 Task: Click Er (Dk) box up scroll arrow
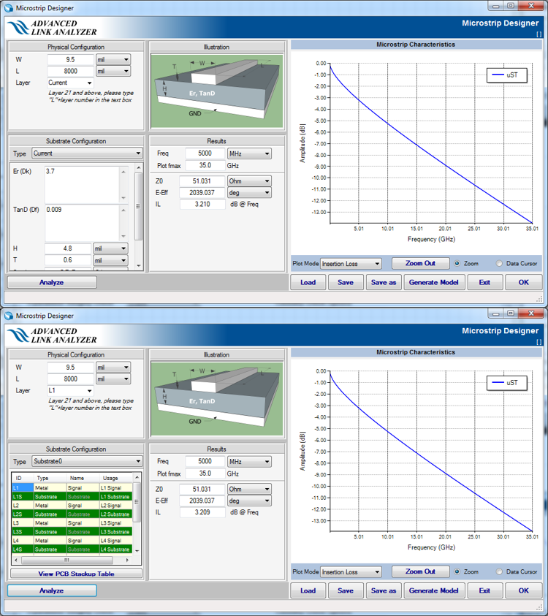pyautogui.click(x=123, y=172)
